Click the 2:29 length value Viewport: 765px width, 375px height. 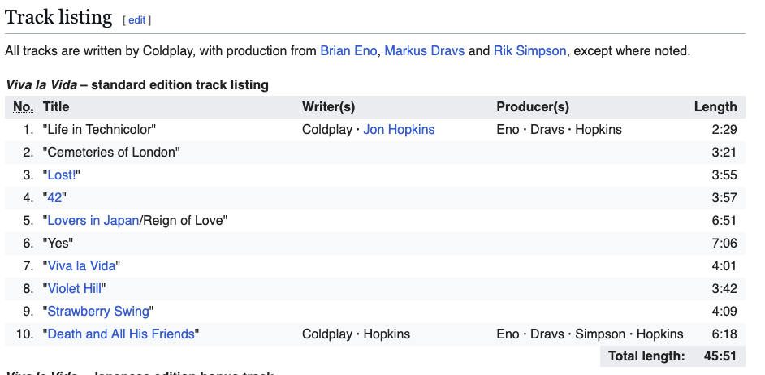tap(724, 130)
